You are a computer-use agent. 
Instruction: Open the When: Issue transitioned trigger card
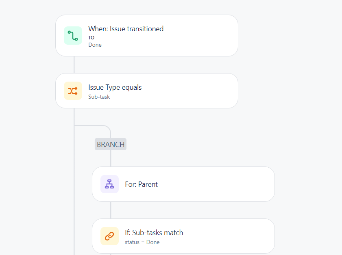click(x=147, y=35)
